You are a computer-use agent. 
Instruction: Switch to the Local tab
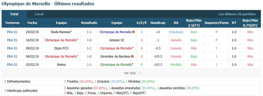click(39, 14)
